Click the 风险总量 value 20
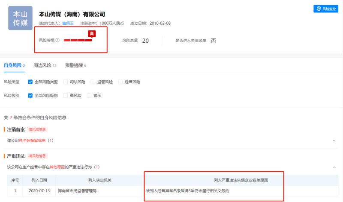 [x=145, y=41]
